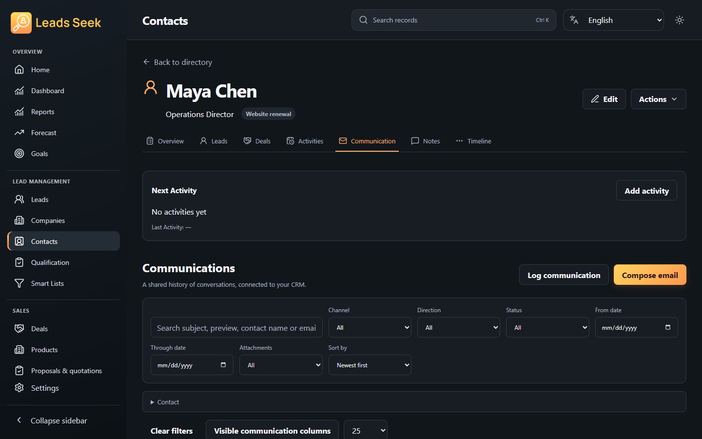Image resolution: width=702 pixels, height=439 pixels.
Task: Expand the Actions dropdown menu
Action: click(658, 99)
